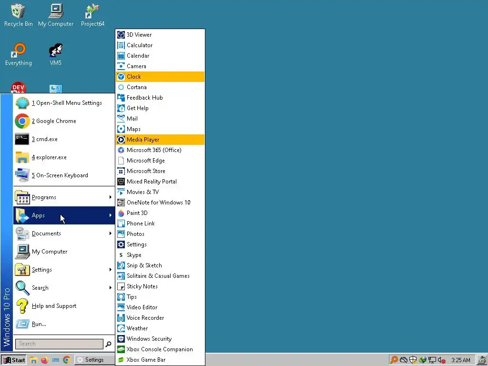Open explorer.exe from the start menu
Image resolution: width=488 pixels, height=366 pixels.
point(64,157)
